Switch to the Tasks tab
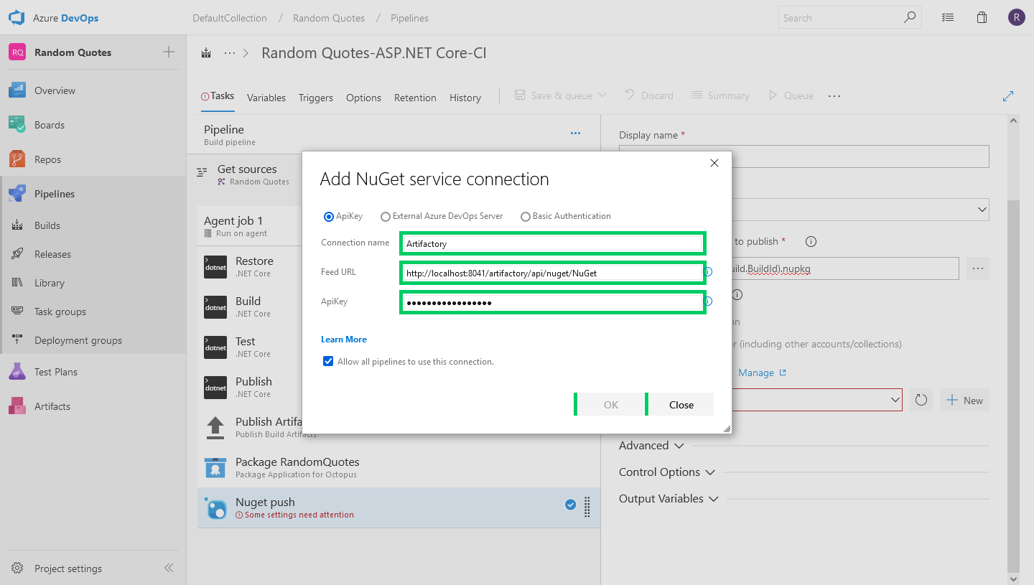 (218, 96)
